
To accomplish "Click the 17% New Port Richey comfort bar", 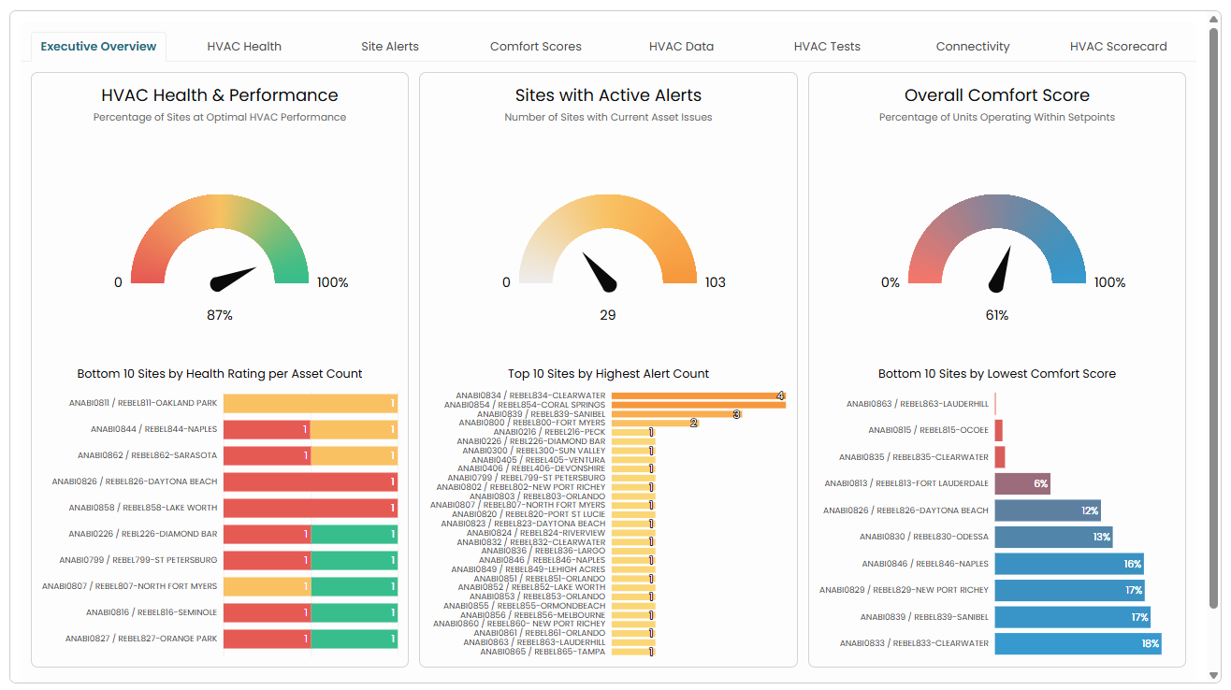I will pyautogui.click(x=1070, y=590).
